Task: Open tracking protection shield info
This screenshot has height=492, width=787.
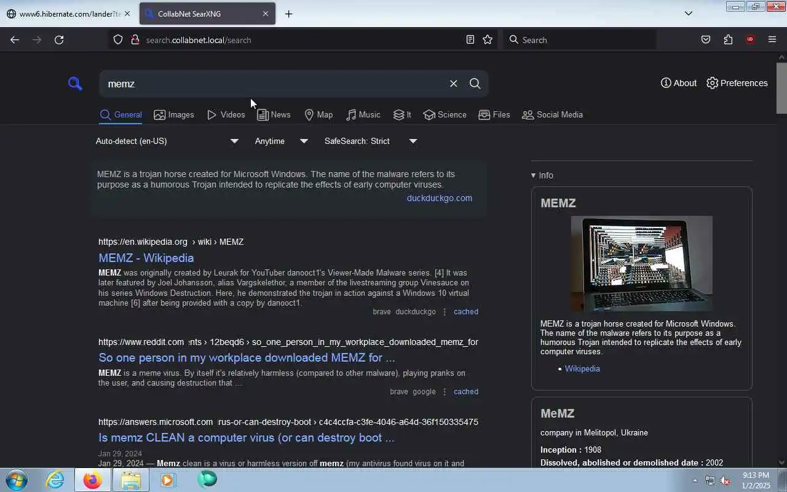Action: 118,40
